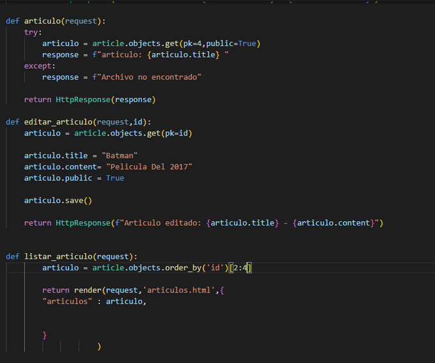
Task: Click the string "Pelicula Del 2017"
Action: 149,167
